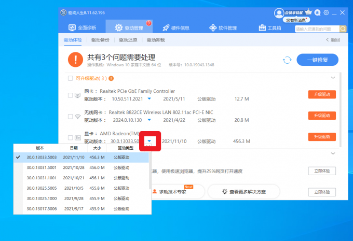353x241 pixels.
Task: Click the orange warning icon beside 可升级驱动
Action: pos(111,78)
